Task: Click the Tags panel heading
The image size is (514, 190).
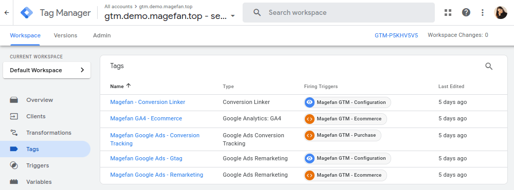Action: point(117,66)
